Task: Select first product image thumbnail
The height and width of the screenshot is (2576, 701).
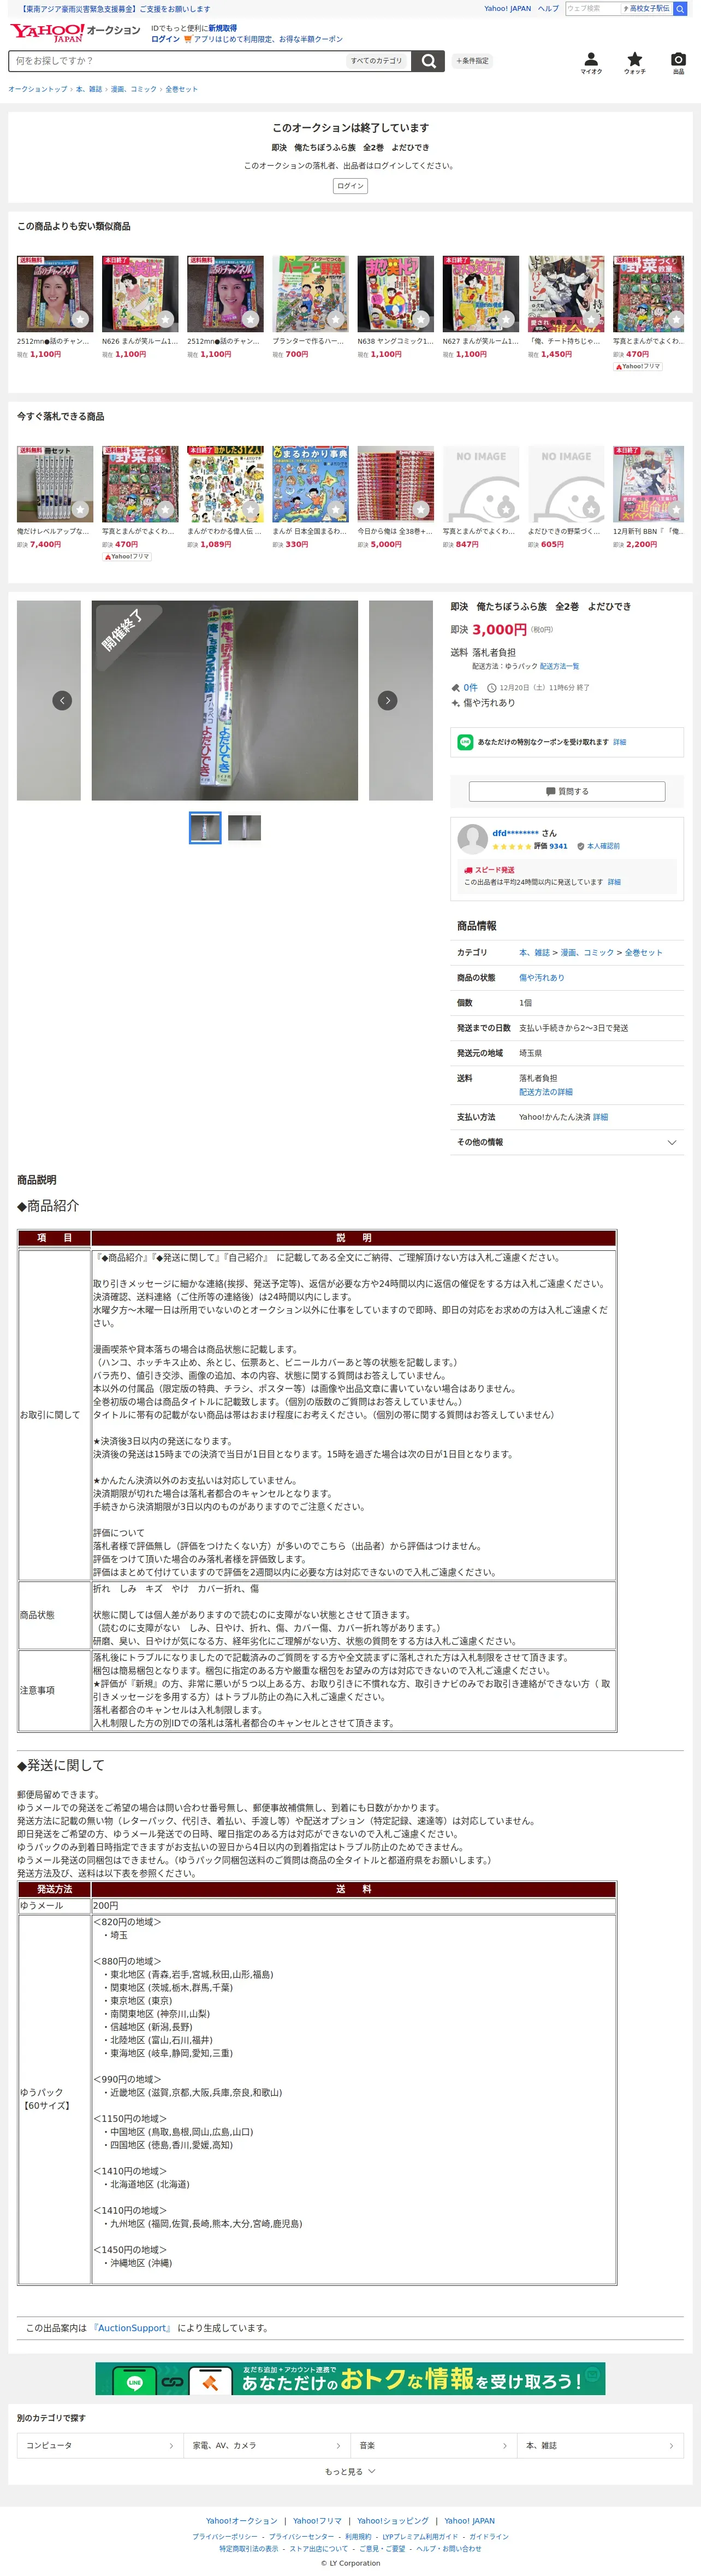Action: click(x=205, y=828)
